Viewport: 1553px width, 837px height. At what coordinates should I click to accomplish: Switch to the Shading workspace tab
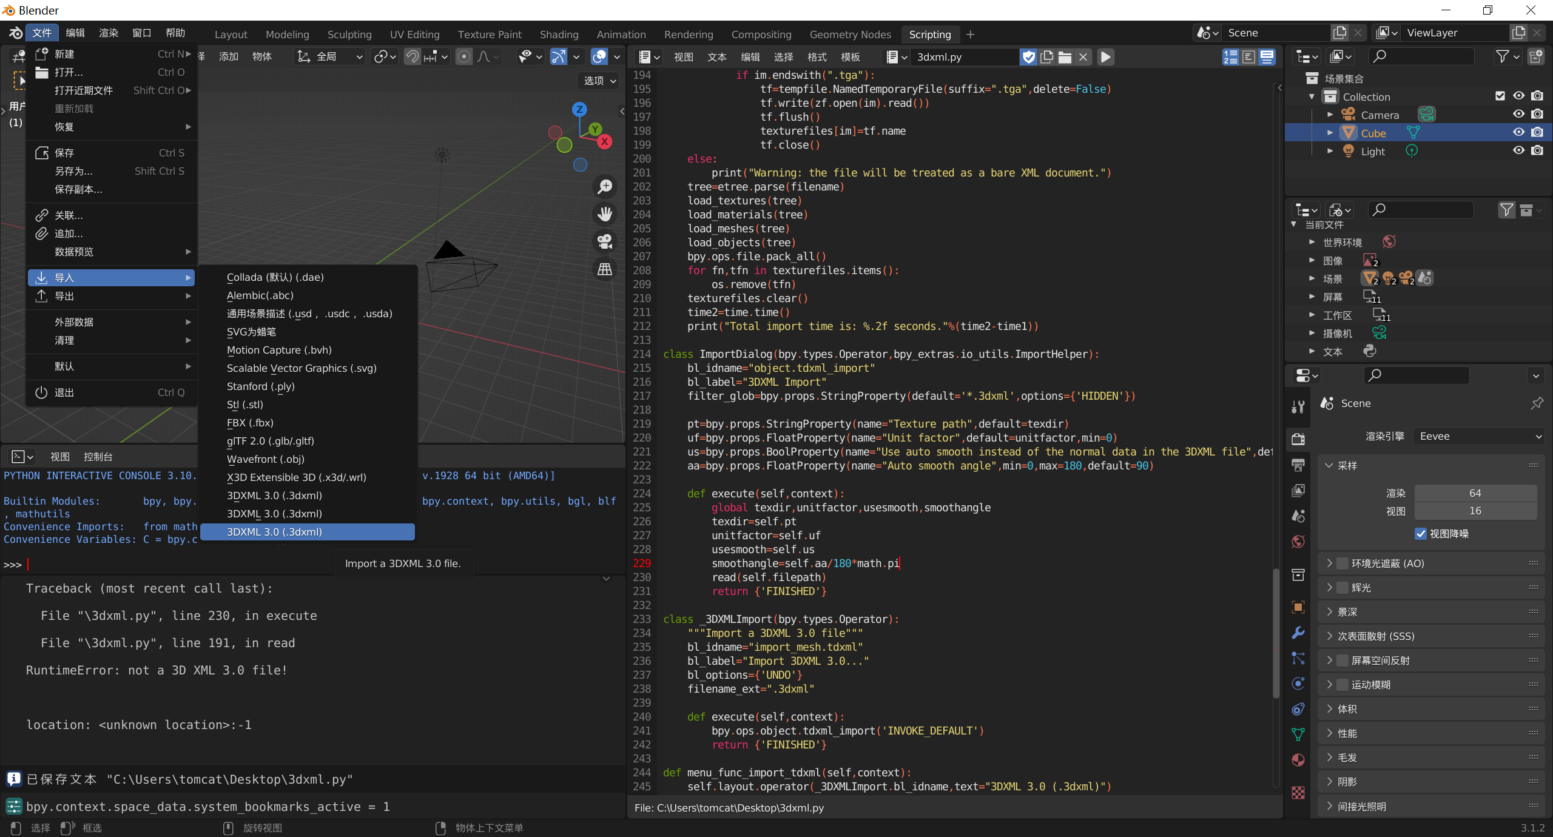pos(559,34)
